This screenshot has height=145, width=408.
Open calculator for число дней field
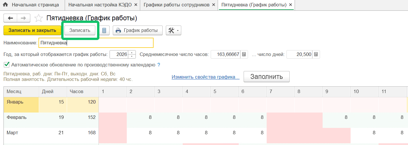316,54
